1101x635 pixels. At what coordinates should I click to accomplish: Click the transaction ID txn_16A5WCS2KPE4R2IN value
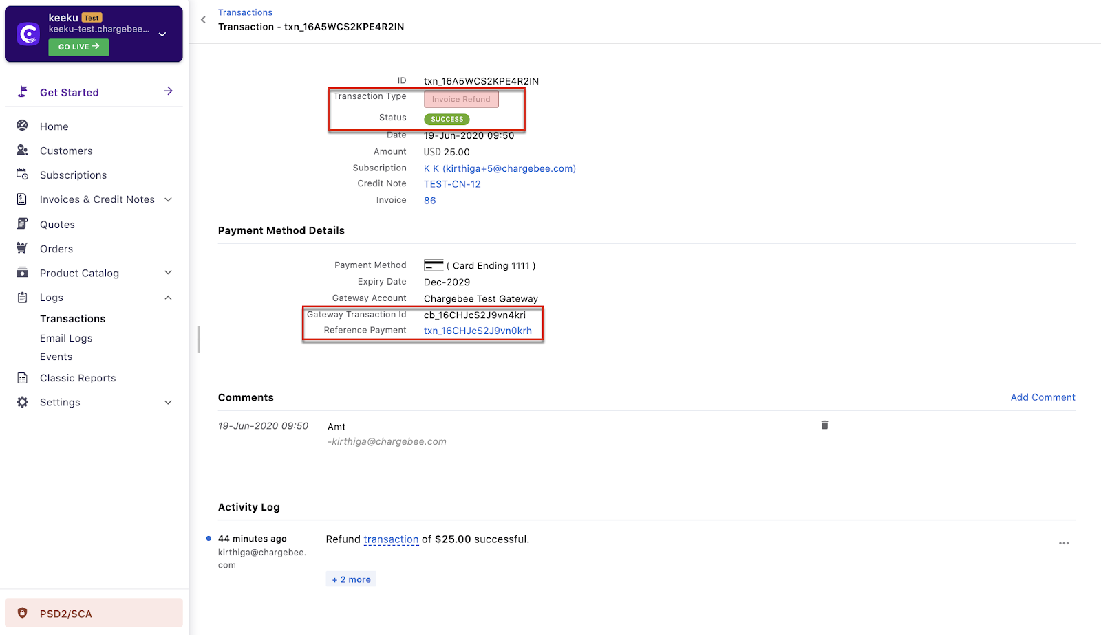coord(481,81)
